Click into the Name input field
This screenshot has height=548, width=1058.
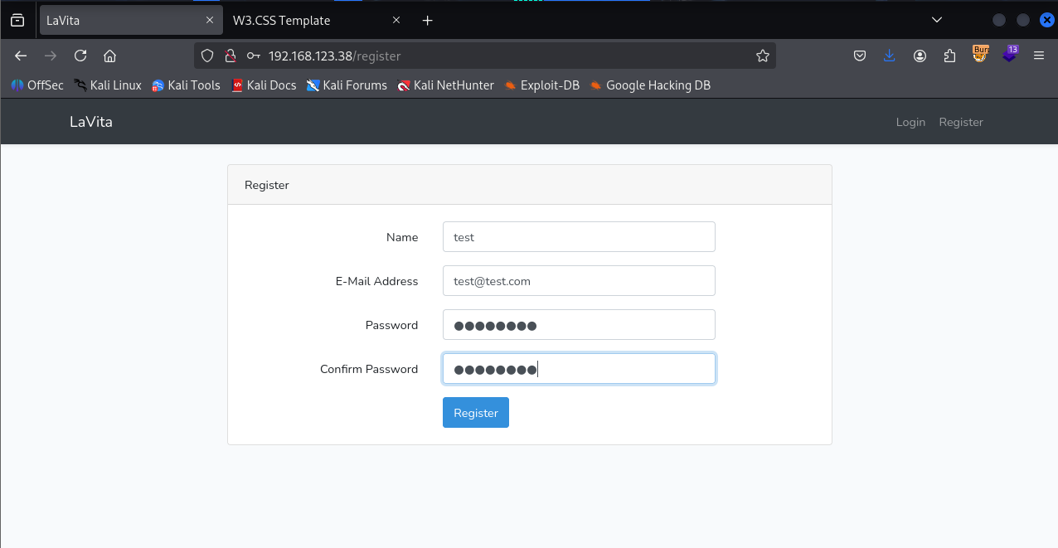(578, 237)
